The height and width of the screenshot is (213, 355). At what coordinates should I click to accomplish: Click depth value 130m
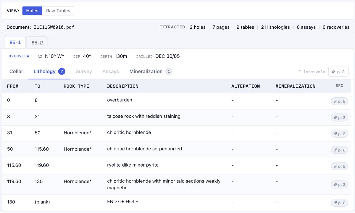121,56
